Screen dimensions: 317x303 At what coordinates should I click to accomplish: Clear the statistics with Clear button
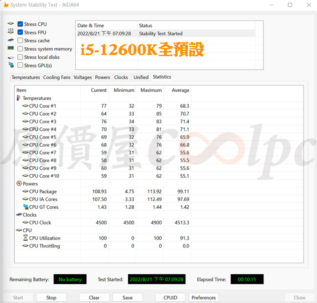pos(94,297)
